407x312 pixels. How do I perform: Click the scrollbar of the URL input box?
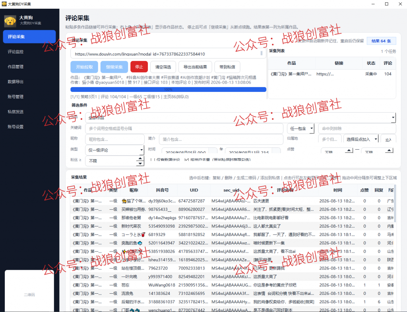tap(262, 53)
